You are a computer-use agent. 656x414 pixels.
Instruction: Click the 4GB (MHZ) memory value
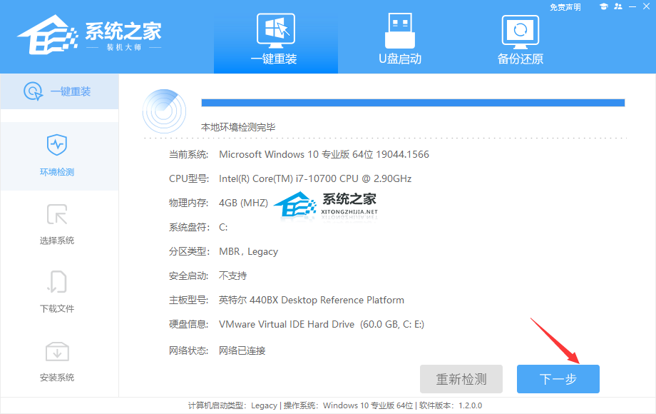click(x=243, y=203)
